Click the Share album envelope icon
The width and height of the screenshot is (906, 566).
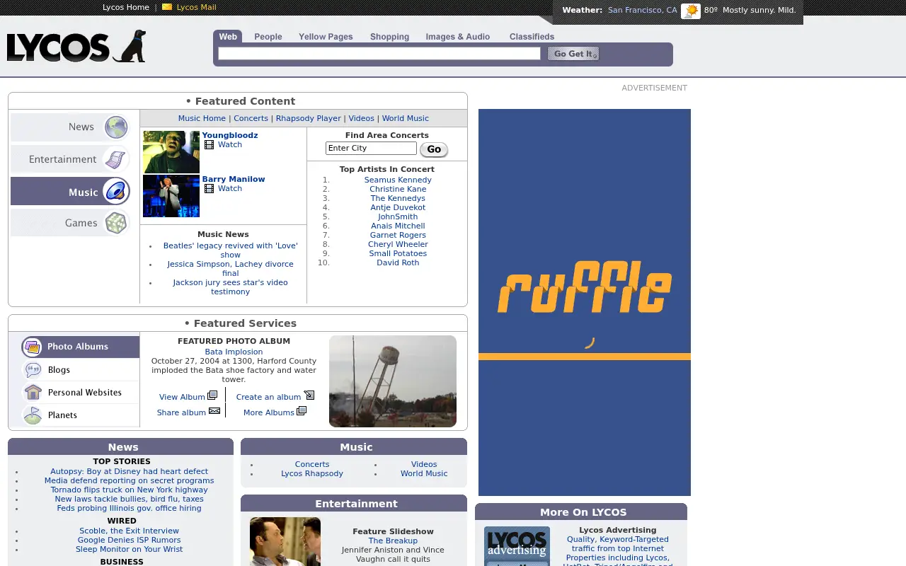click(x=214, y=411)
